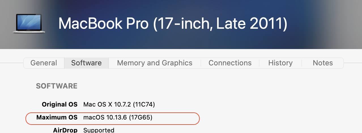Open the General tab
Image resolution: width=362 pixels, height=133 pixels.
point(44,63)
